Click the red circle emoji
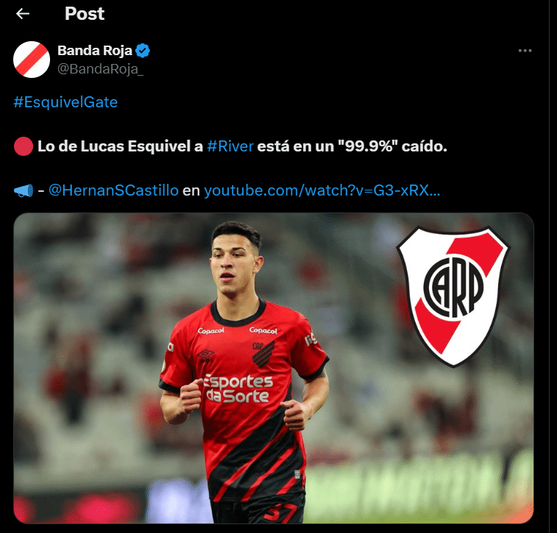The image size is (557, 533). (24, 146)
